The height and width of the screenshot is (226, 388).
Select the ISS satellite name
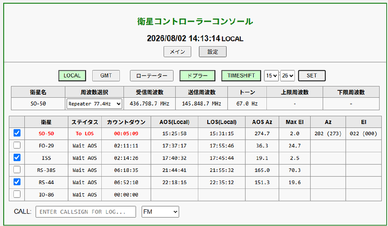point(46,158)
